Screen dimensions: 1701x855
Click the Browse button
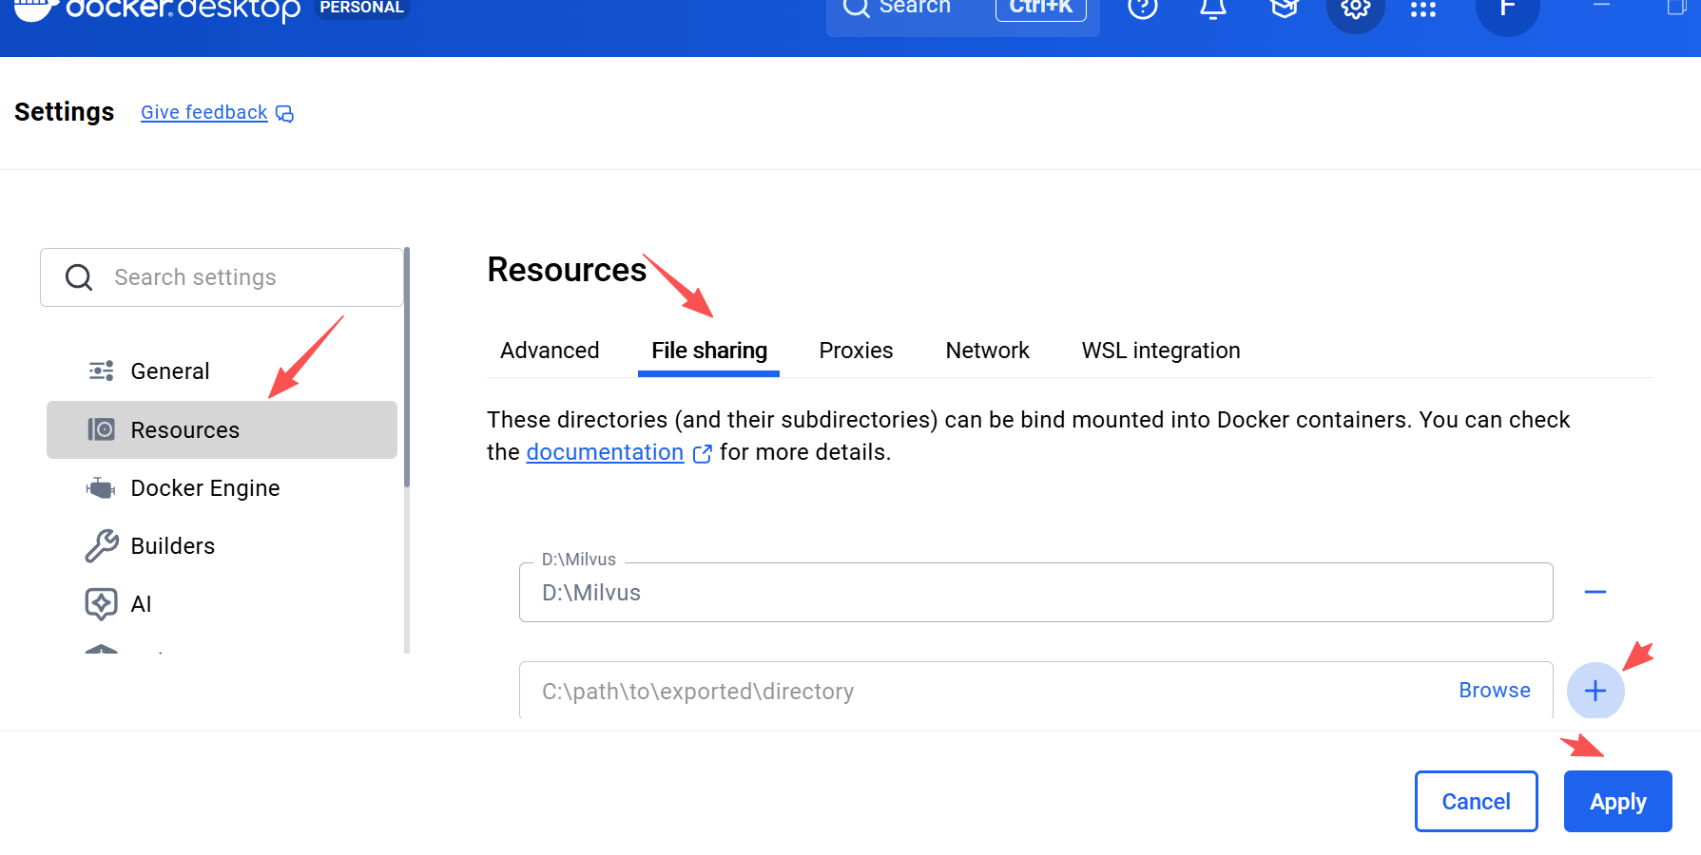(1495, 691)
